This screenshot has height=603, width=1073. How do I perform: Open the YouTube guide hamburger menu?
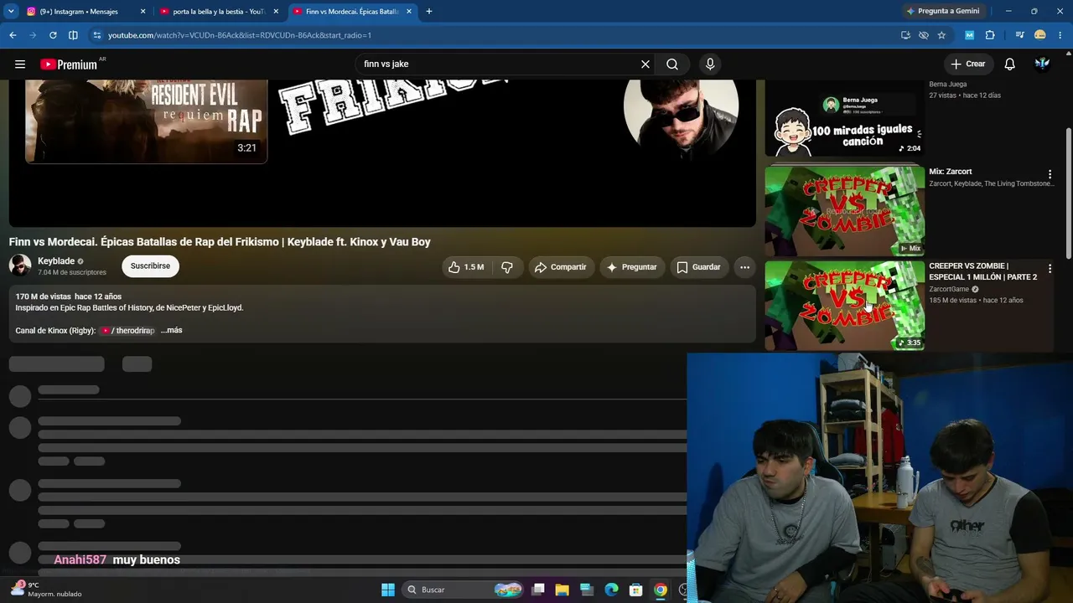tap(20, 64)
